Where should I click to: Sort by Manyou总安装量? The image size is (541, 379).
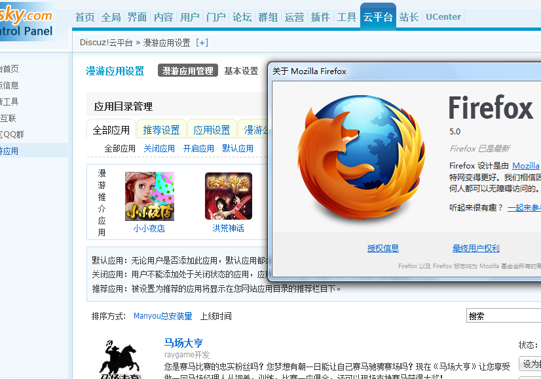[163, 316]
